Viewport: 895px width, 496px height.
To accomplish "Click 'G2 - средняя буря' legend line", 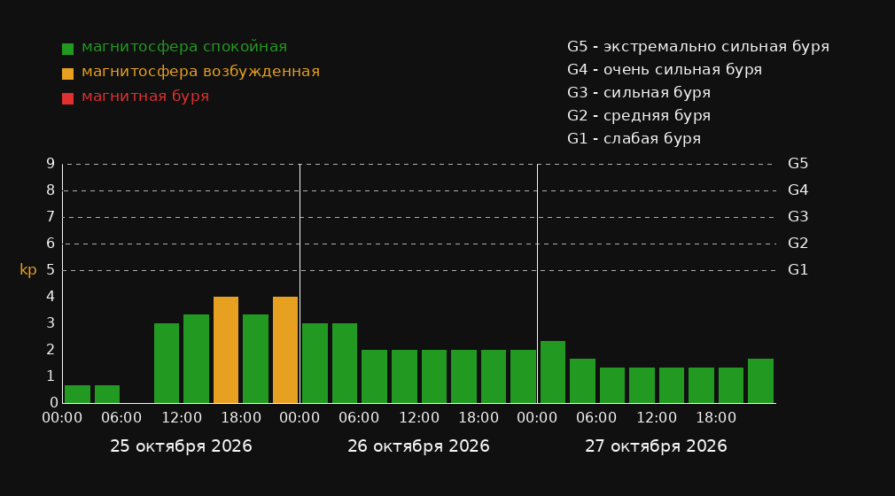I will tap(639, 116).
